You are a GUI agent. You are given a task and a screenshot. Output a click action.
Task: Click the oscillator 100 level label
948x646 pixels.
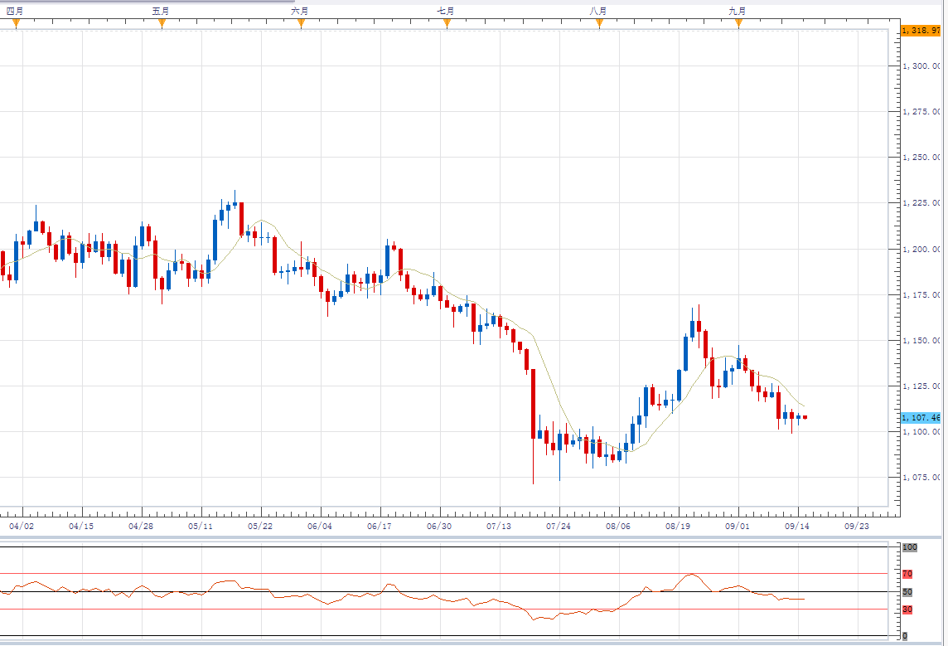click(x=909, y=547)
